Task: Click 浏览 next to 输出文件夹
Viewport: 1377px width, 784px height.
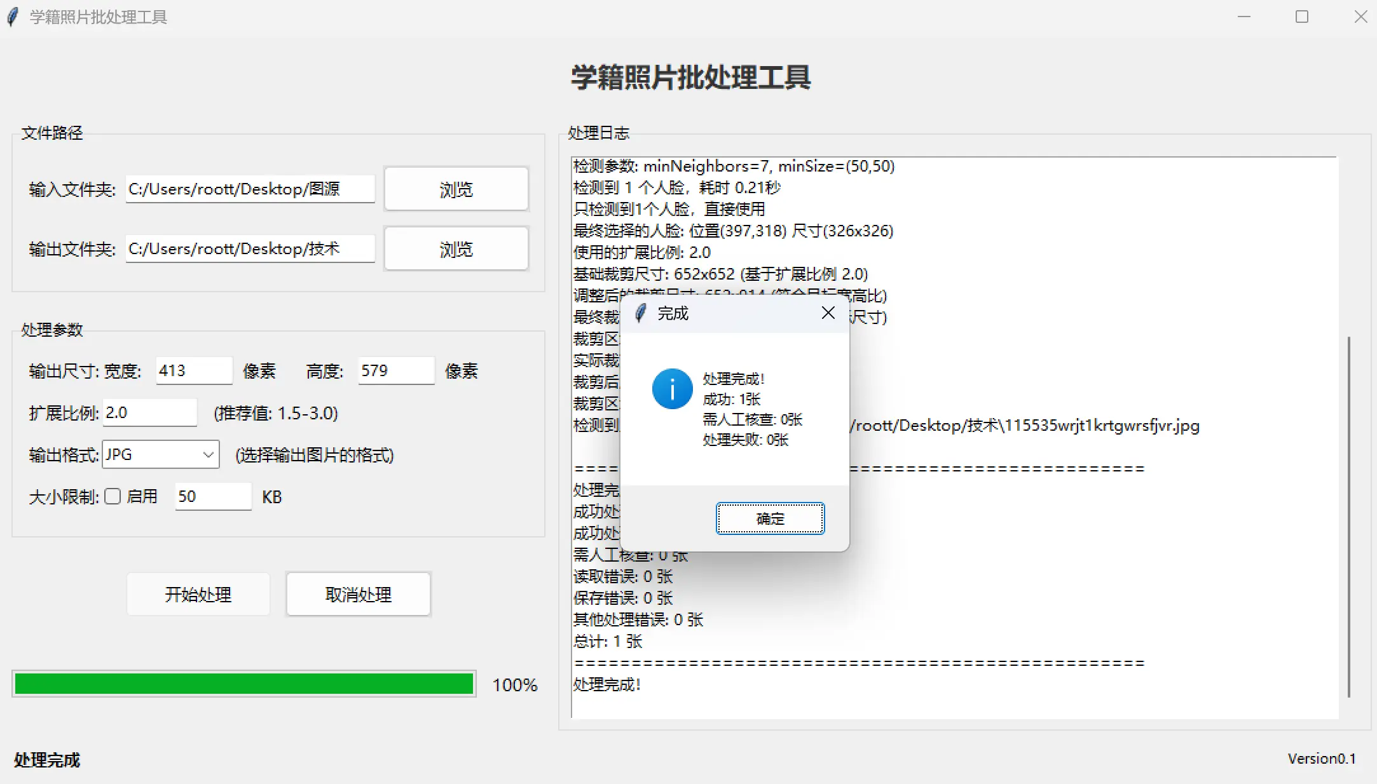Action: (x=456, y=249)
